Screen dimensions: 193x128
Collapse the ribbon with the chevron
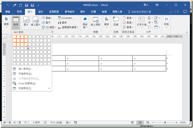[187, 32]
